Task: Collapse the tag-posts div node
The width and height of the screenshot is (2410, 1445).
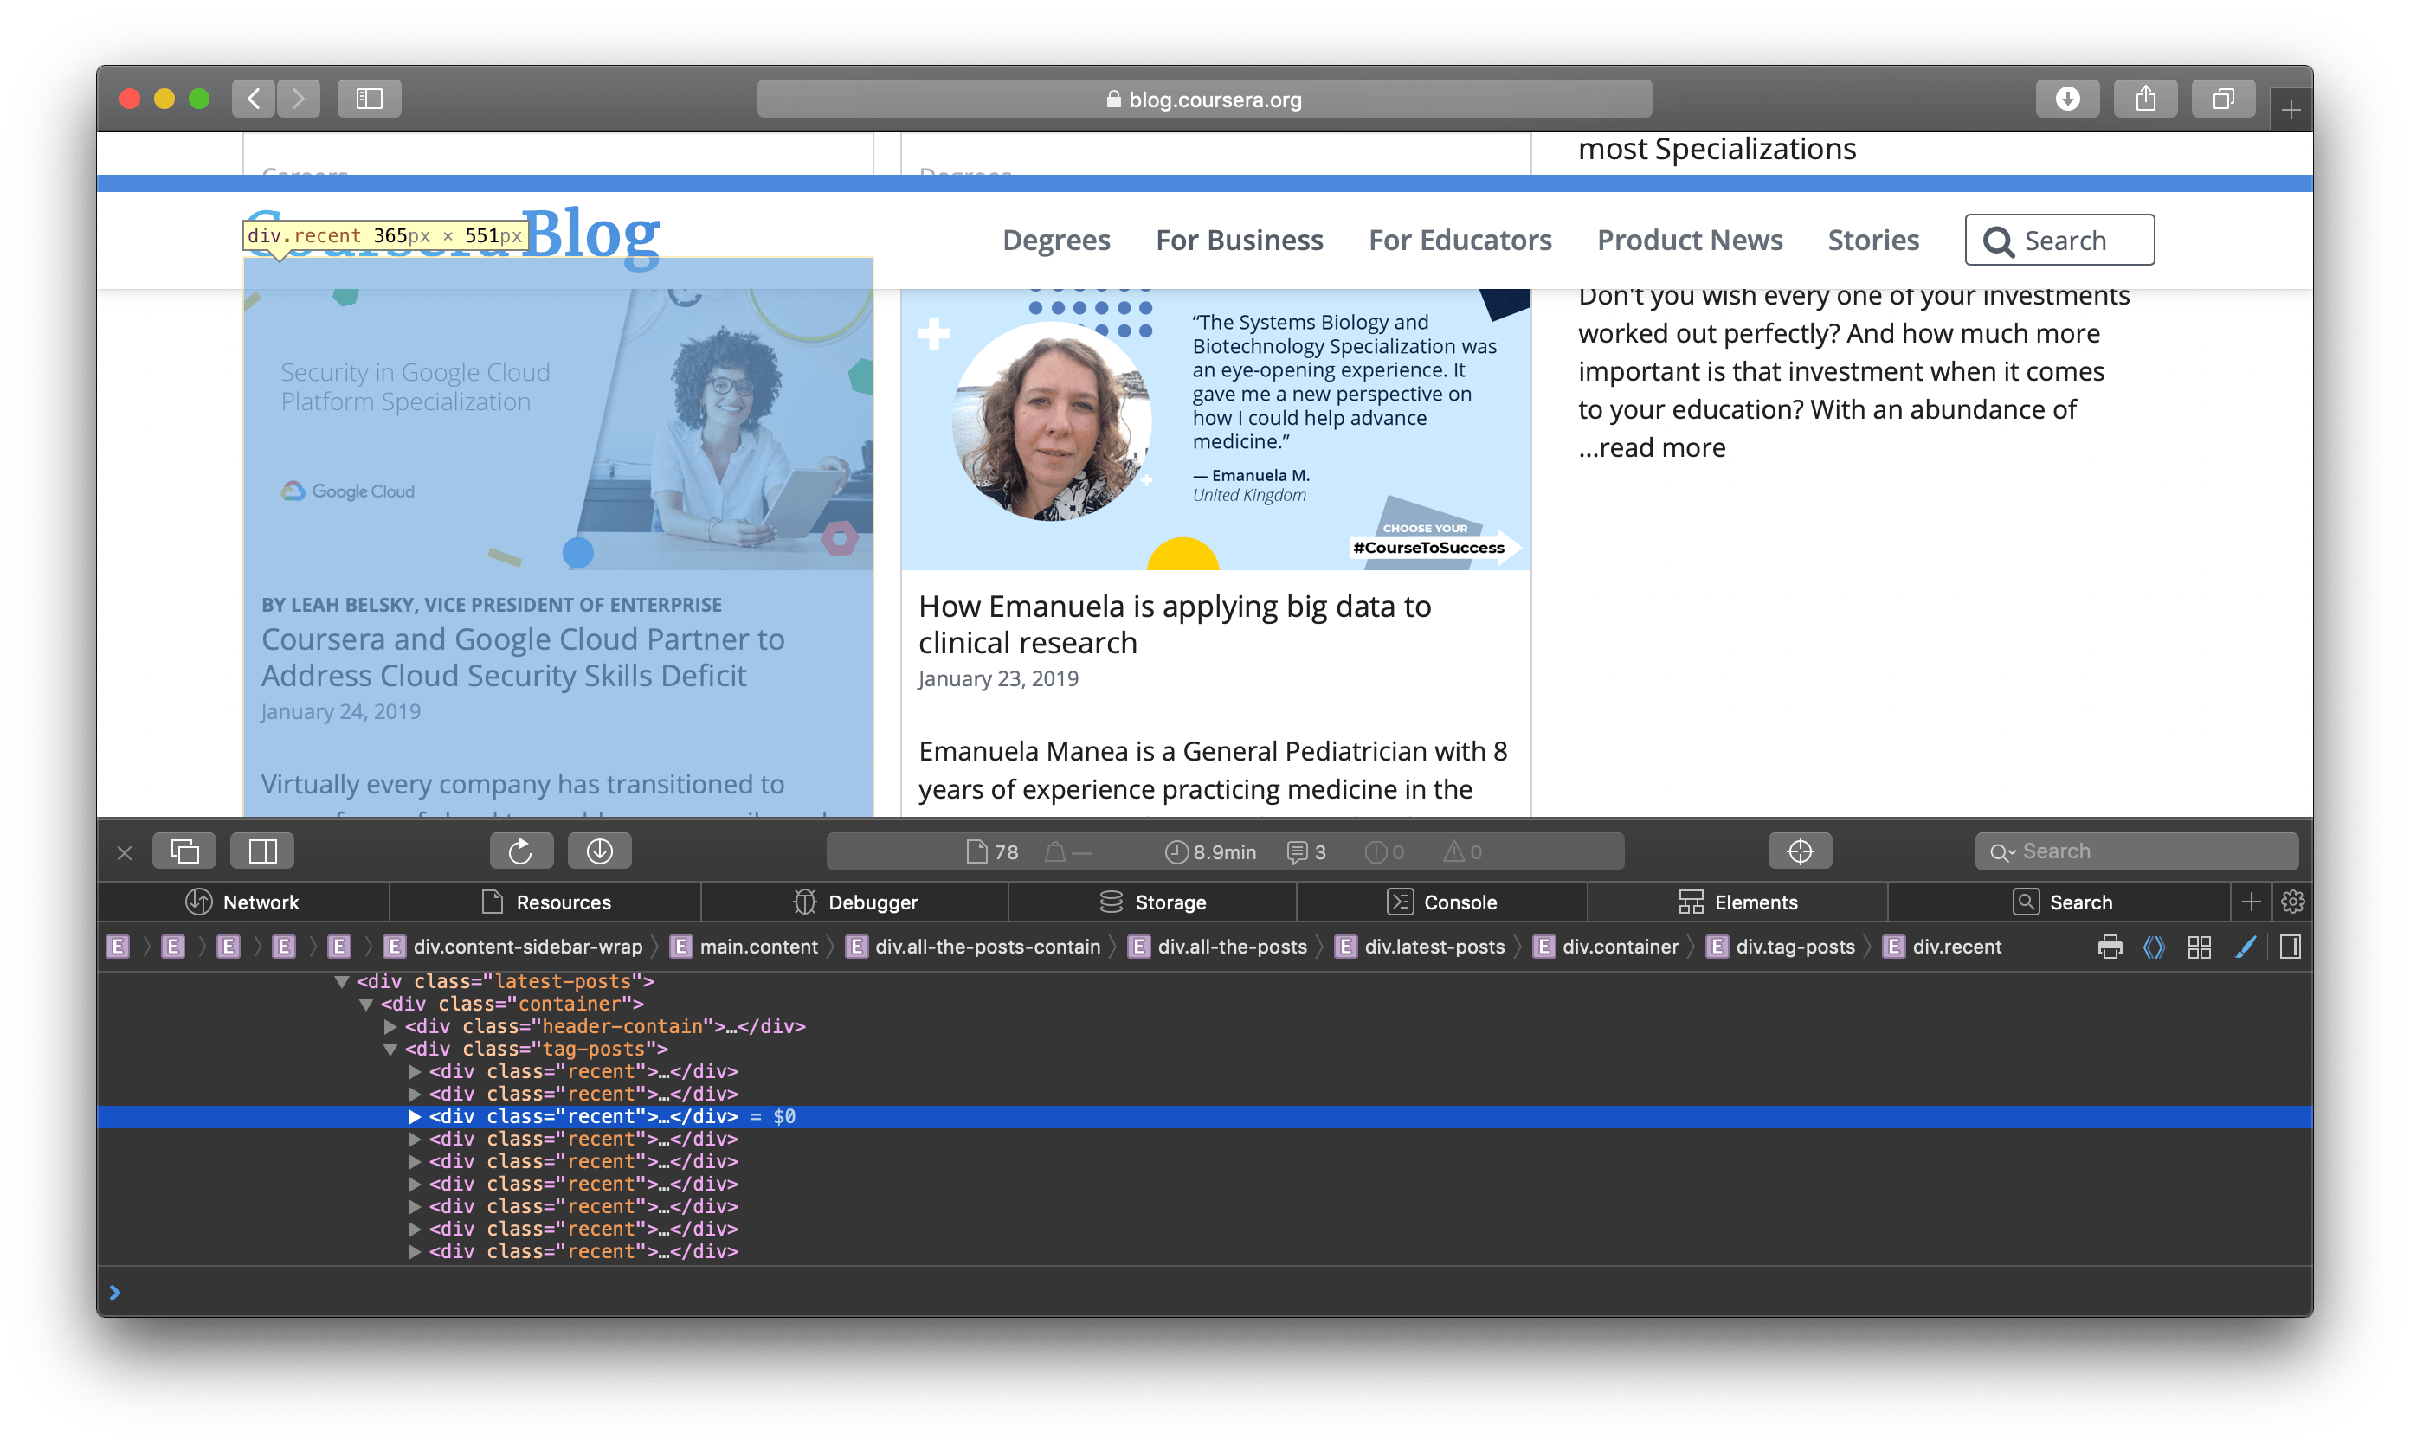Action: [x=390, y=1049]
